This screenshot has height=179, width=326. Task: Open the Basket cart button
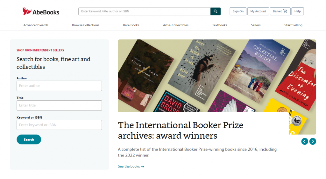[280, 11]
